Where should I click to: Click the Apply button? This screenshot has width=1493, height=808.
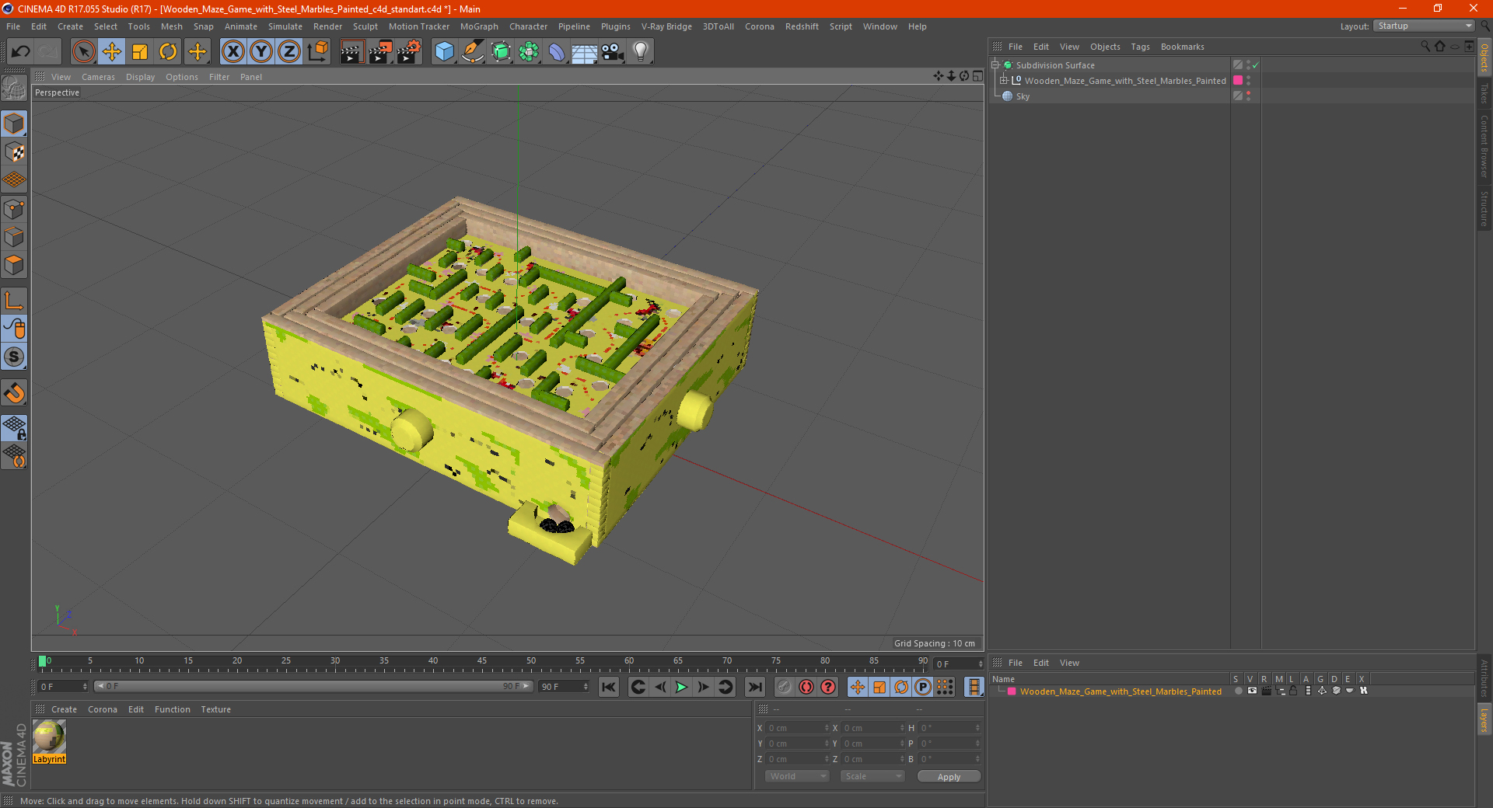(949, 776)
